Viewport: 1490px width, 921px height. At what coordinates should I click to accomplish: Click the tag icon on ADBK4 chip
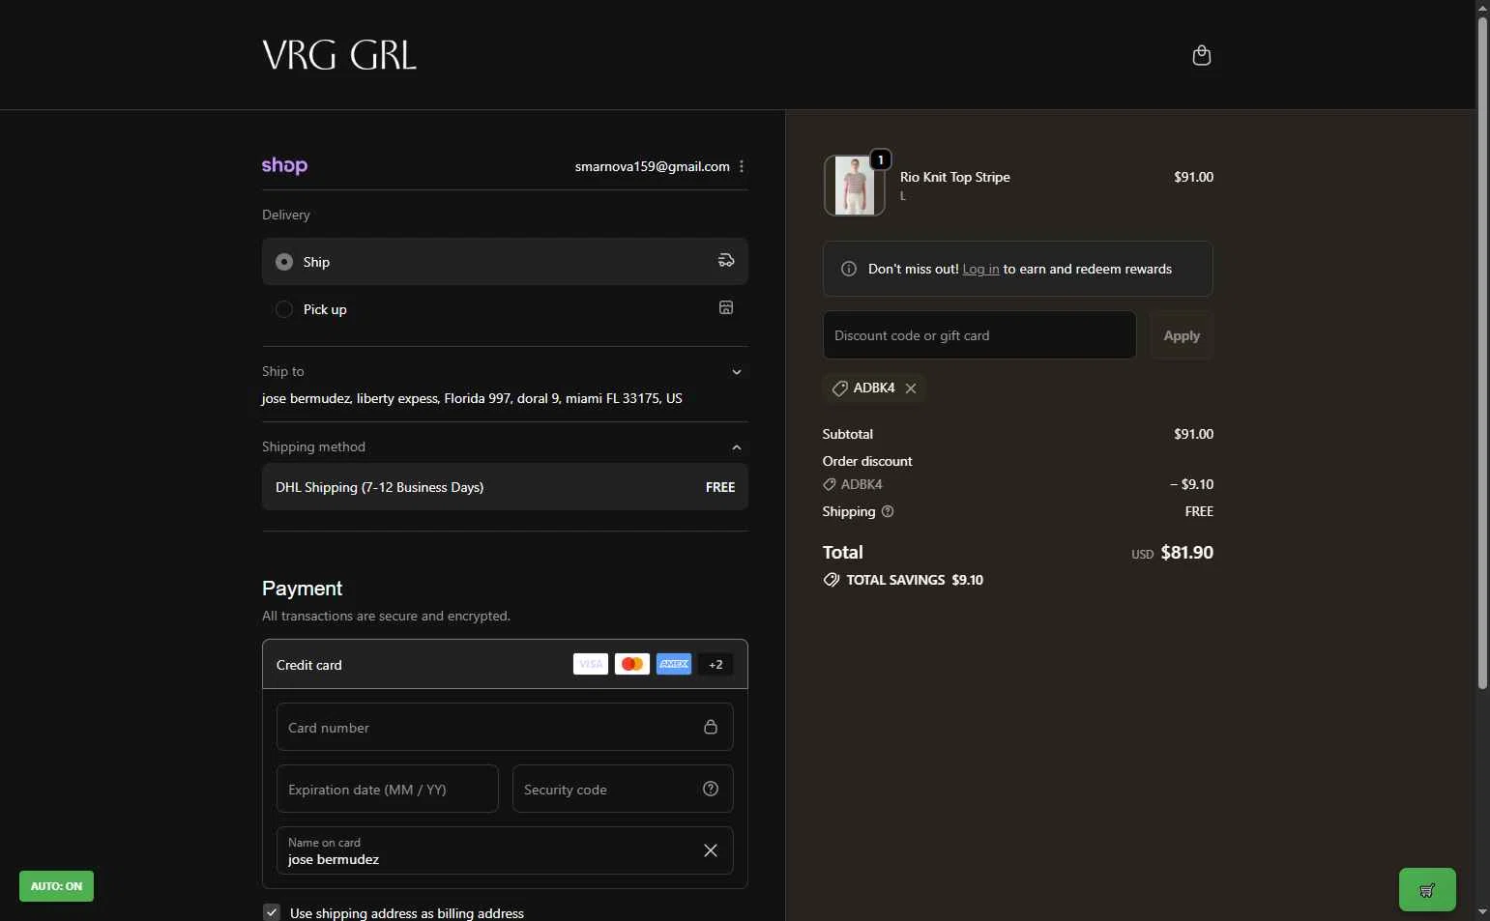840,389
